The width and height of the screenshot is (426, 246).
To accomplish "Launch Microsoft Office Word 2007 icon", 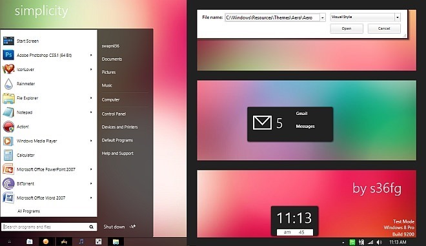I will point(8,198).
